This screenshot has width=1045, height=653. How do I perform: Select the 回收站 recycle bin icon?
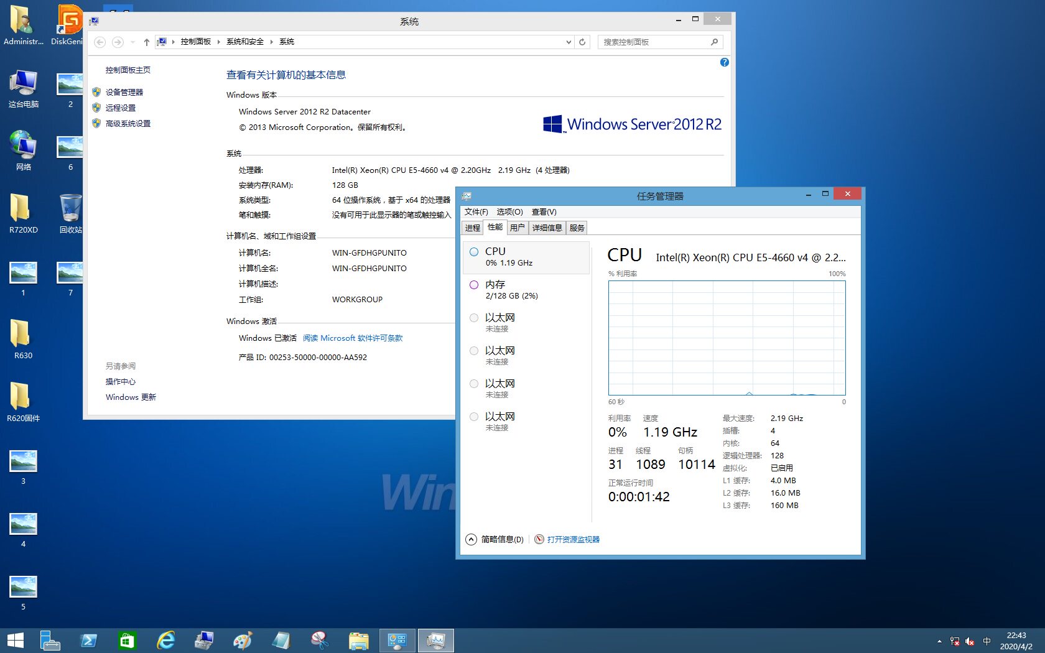(71, 213)
